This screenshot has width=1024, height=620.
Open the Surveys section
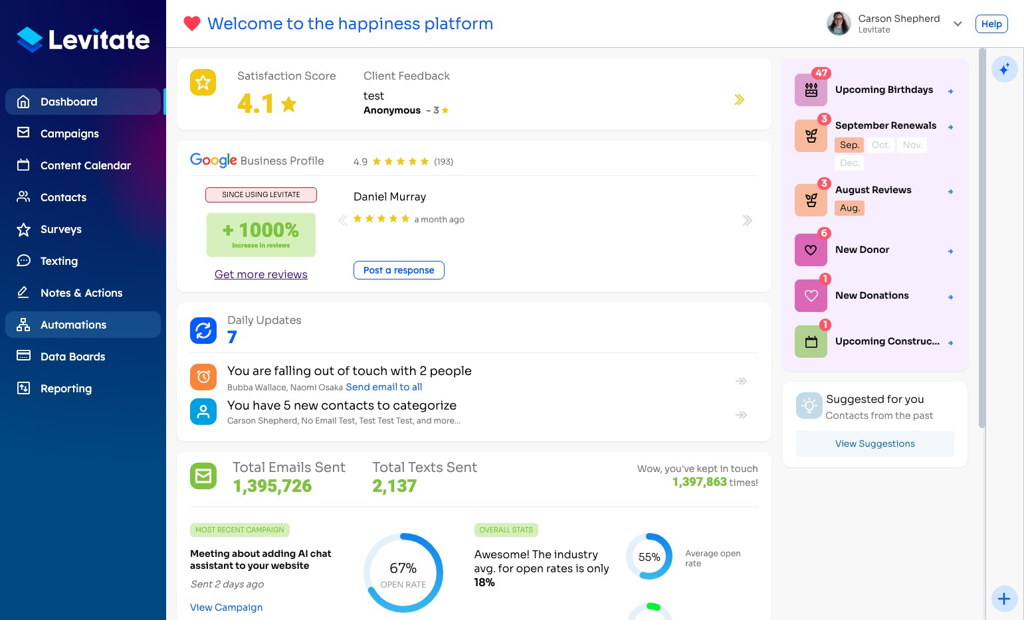point(83,229)
